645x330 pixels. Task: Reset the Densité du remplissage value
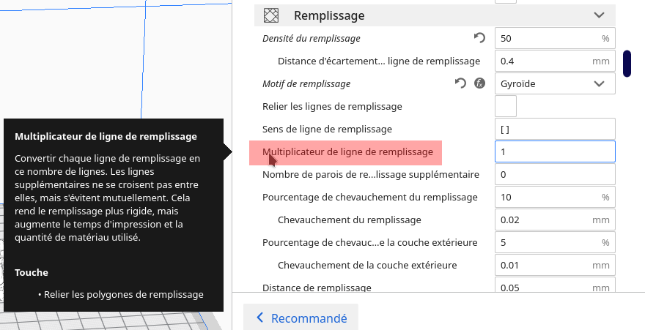pyautogui.click(x=479, y=38)
